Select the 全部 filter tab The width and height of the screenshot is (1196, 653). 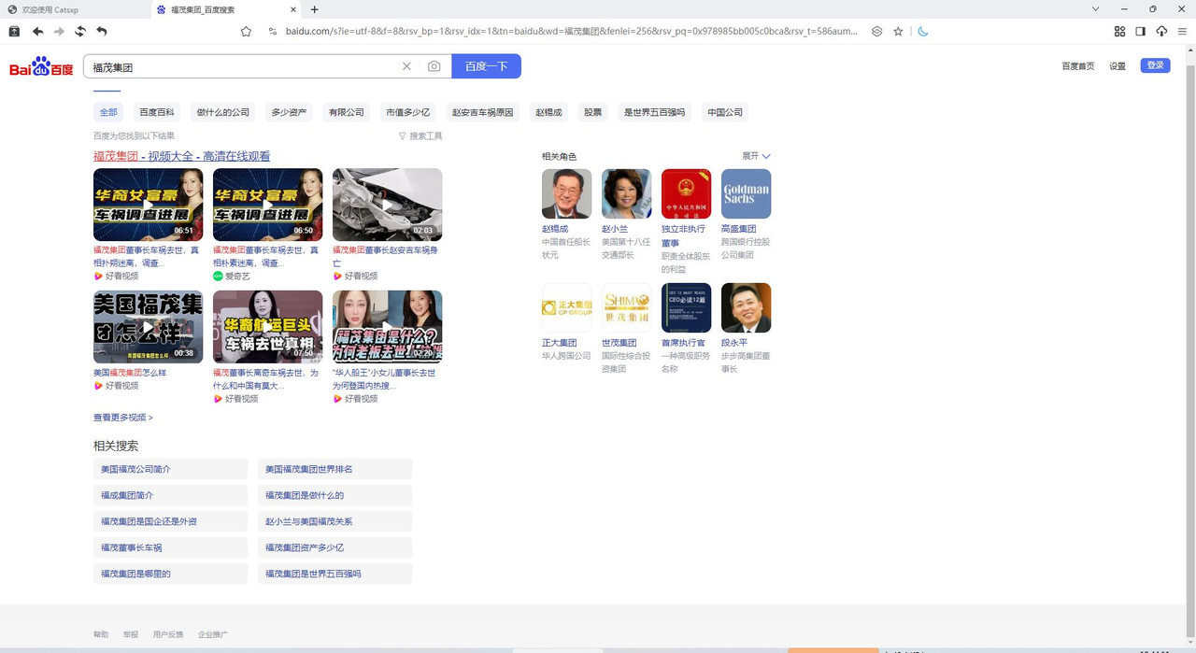pos(108,112)
